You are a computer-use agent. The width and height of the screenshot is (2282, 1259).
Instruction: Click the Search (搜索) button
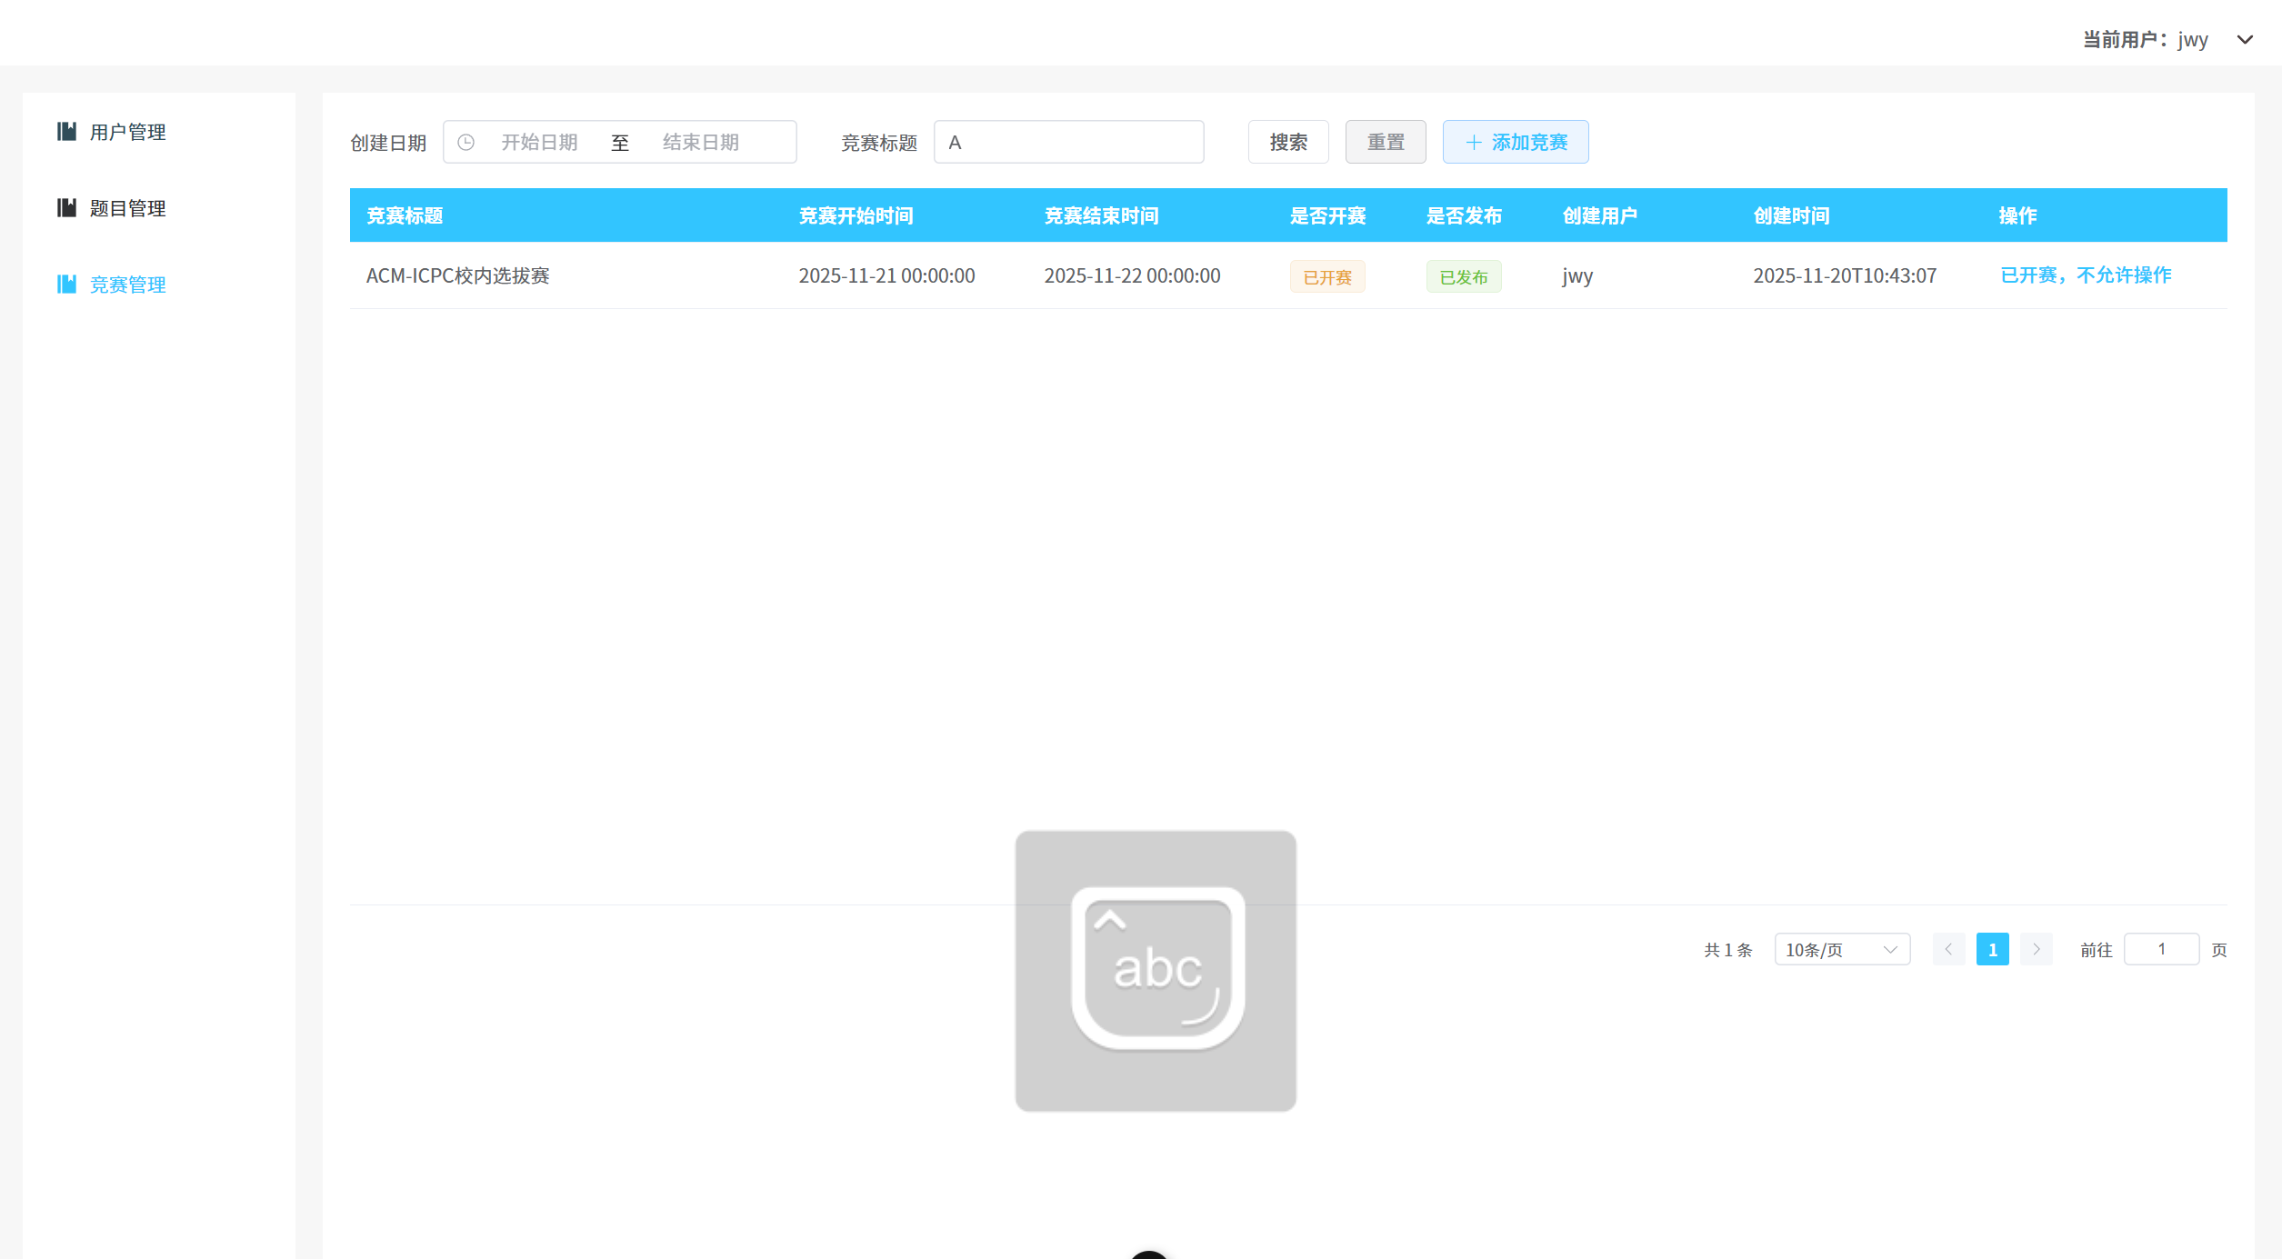1287,143
